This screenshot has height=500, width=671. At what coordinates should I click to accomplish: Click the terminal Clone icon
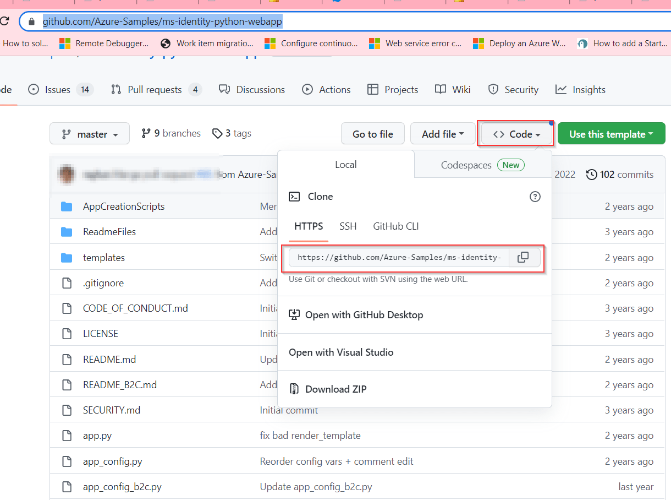[x=294, y=197]
